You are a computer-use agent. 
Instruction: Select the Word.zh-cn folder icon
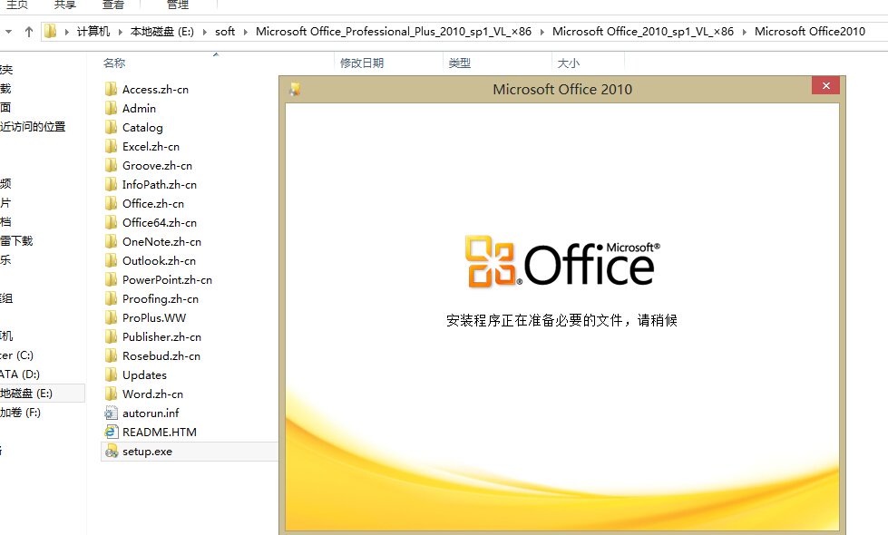[111, 394]
